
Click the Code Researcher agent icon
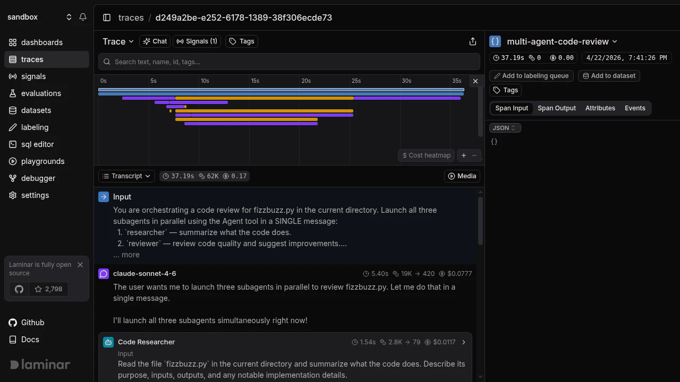[x=108, y=342]
